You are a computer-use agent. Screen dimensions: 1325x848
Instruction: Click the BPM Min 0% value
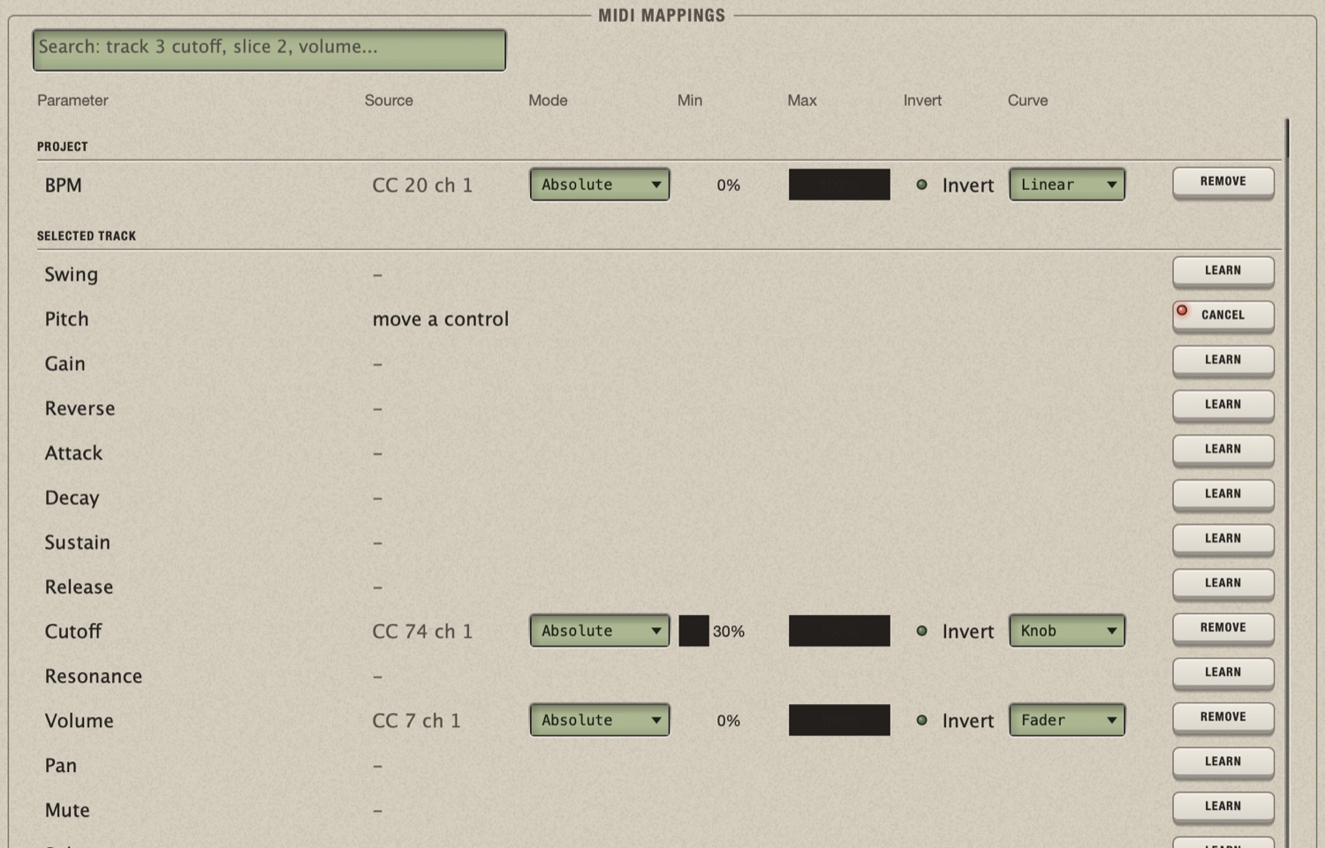[x=728, y=185]
